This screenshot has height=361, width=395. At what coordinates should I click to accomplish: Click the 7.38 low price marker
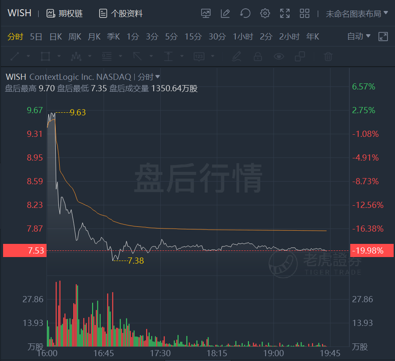(x=136, y=261)
